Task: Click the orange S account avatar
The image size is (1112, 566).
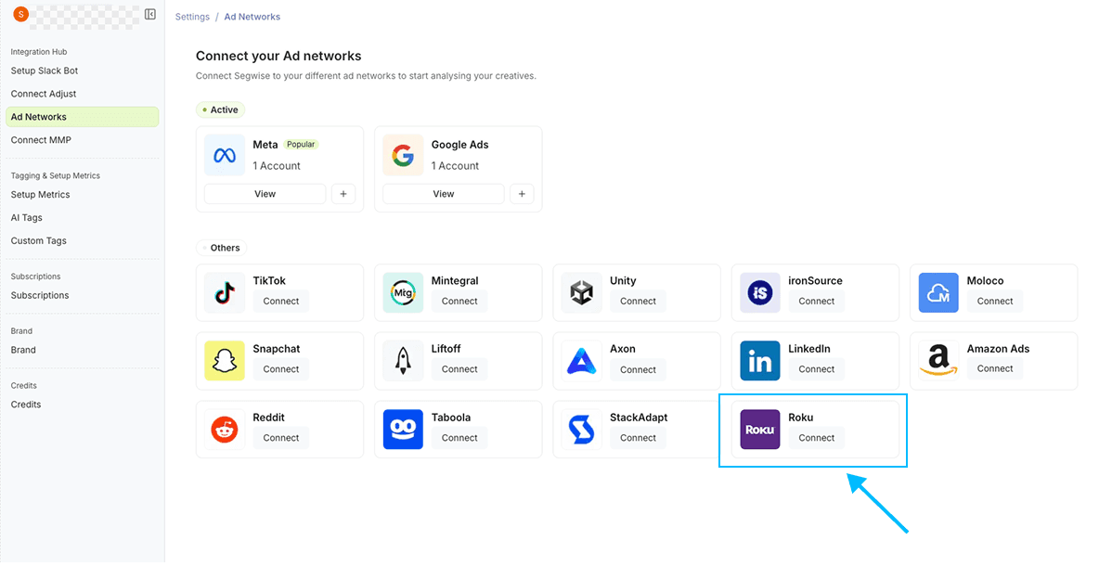Action: pyautogui.click(x=21, y=14)
